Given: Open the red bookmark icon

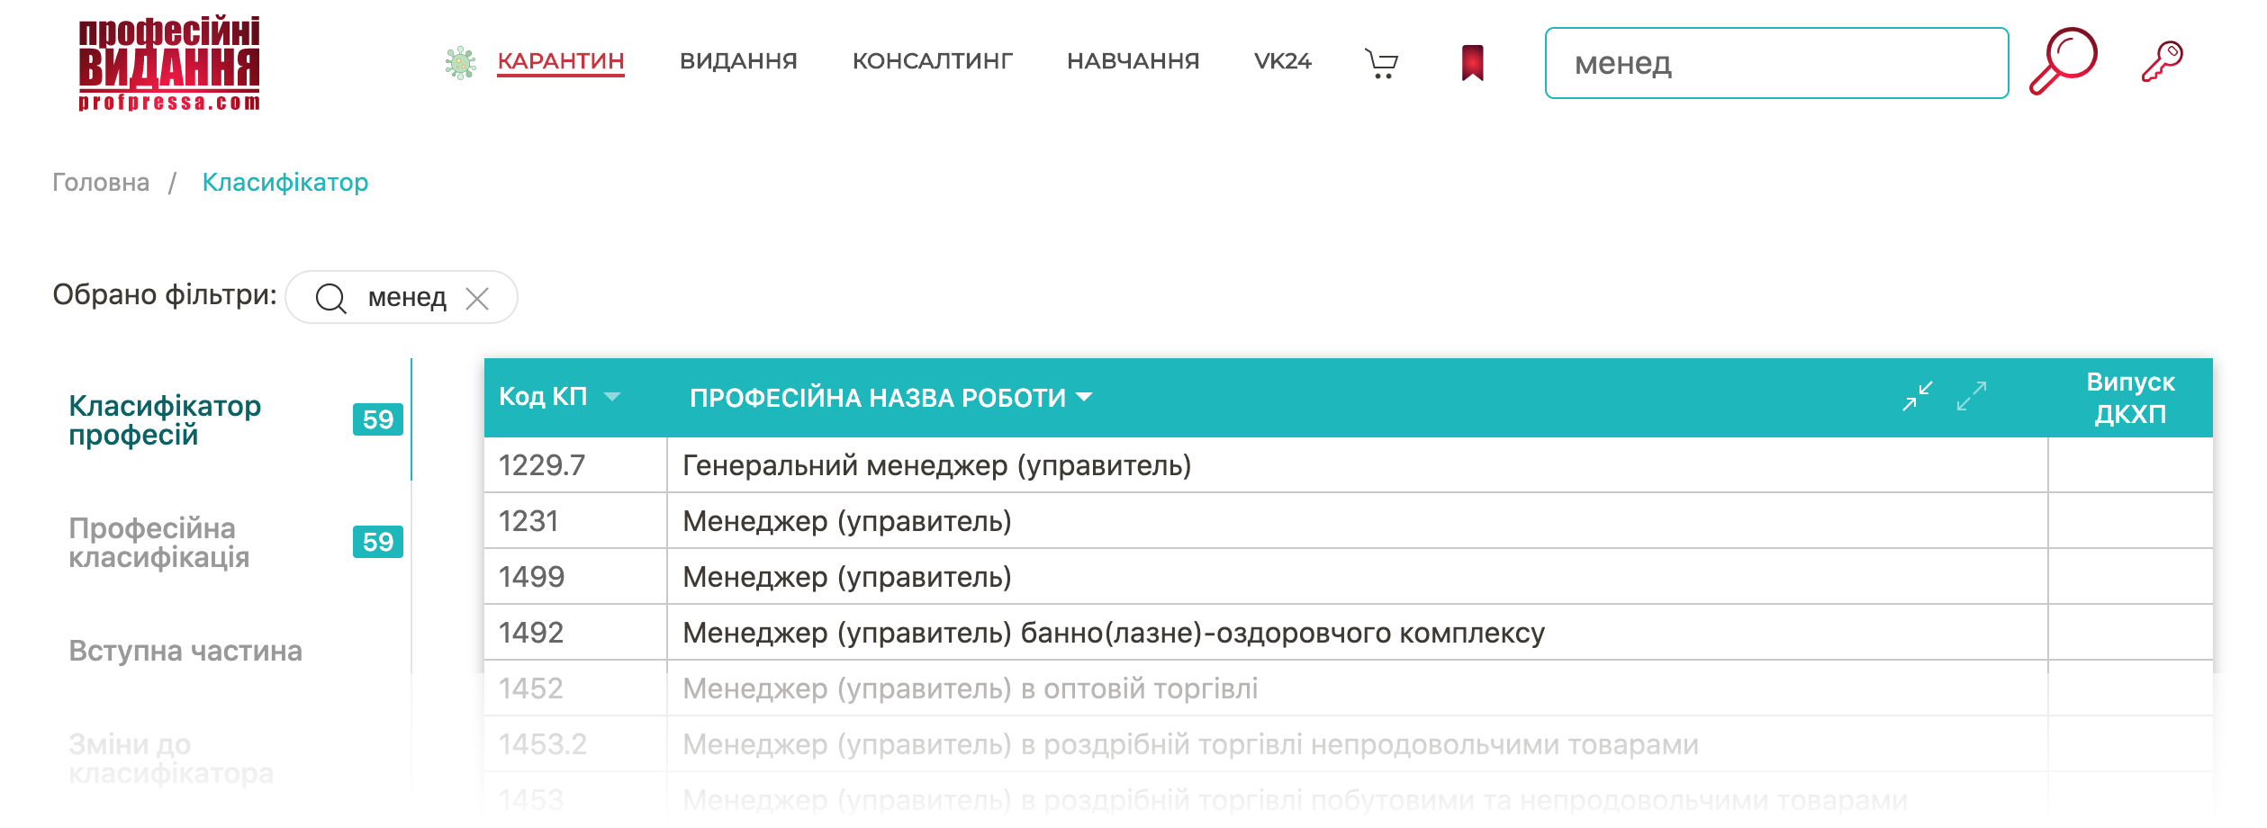Looking at the screenshot, I should [x=1472, y=63].
